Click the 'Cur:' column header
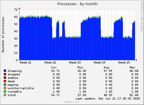The height and width of the screenshot is (105, 144). coord(54,67)
